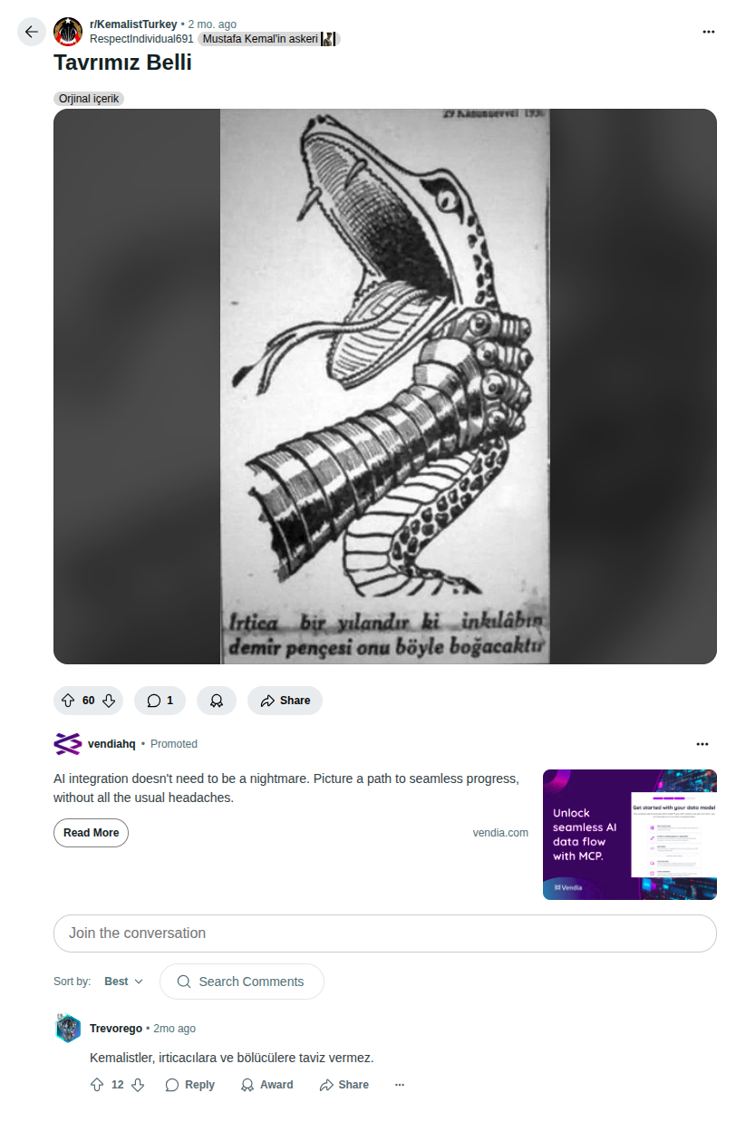Screen dimensions: 736x1122
Task: Downvote the Tavrımız Belli post
Action: [x=109, y=701]
